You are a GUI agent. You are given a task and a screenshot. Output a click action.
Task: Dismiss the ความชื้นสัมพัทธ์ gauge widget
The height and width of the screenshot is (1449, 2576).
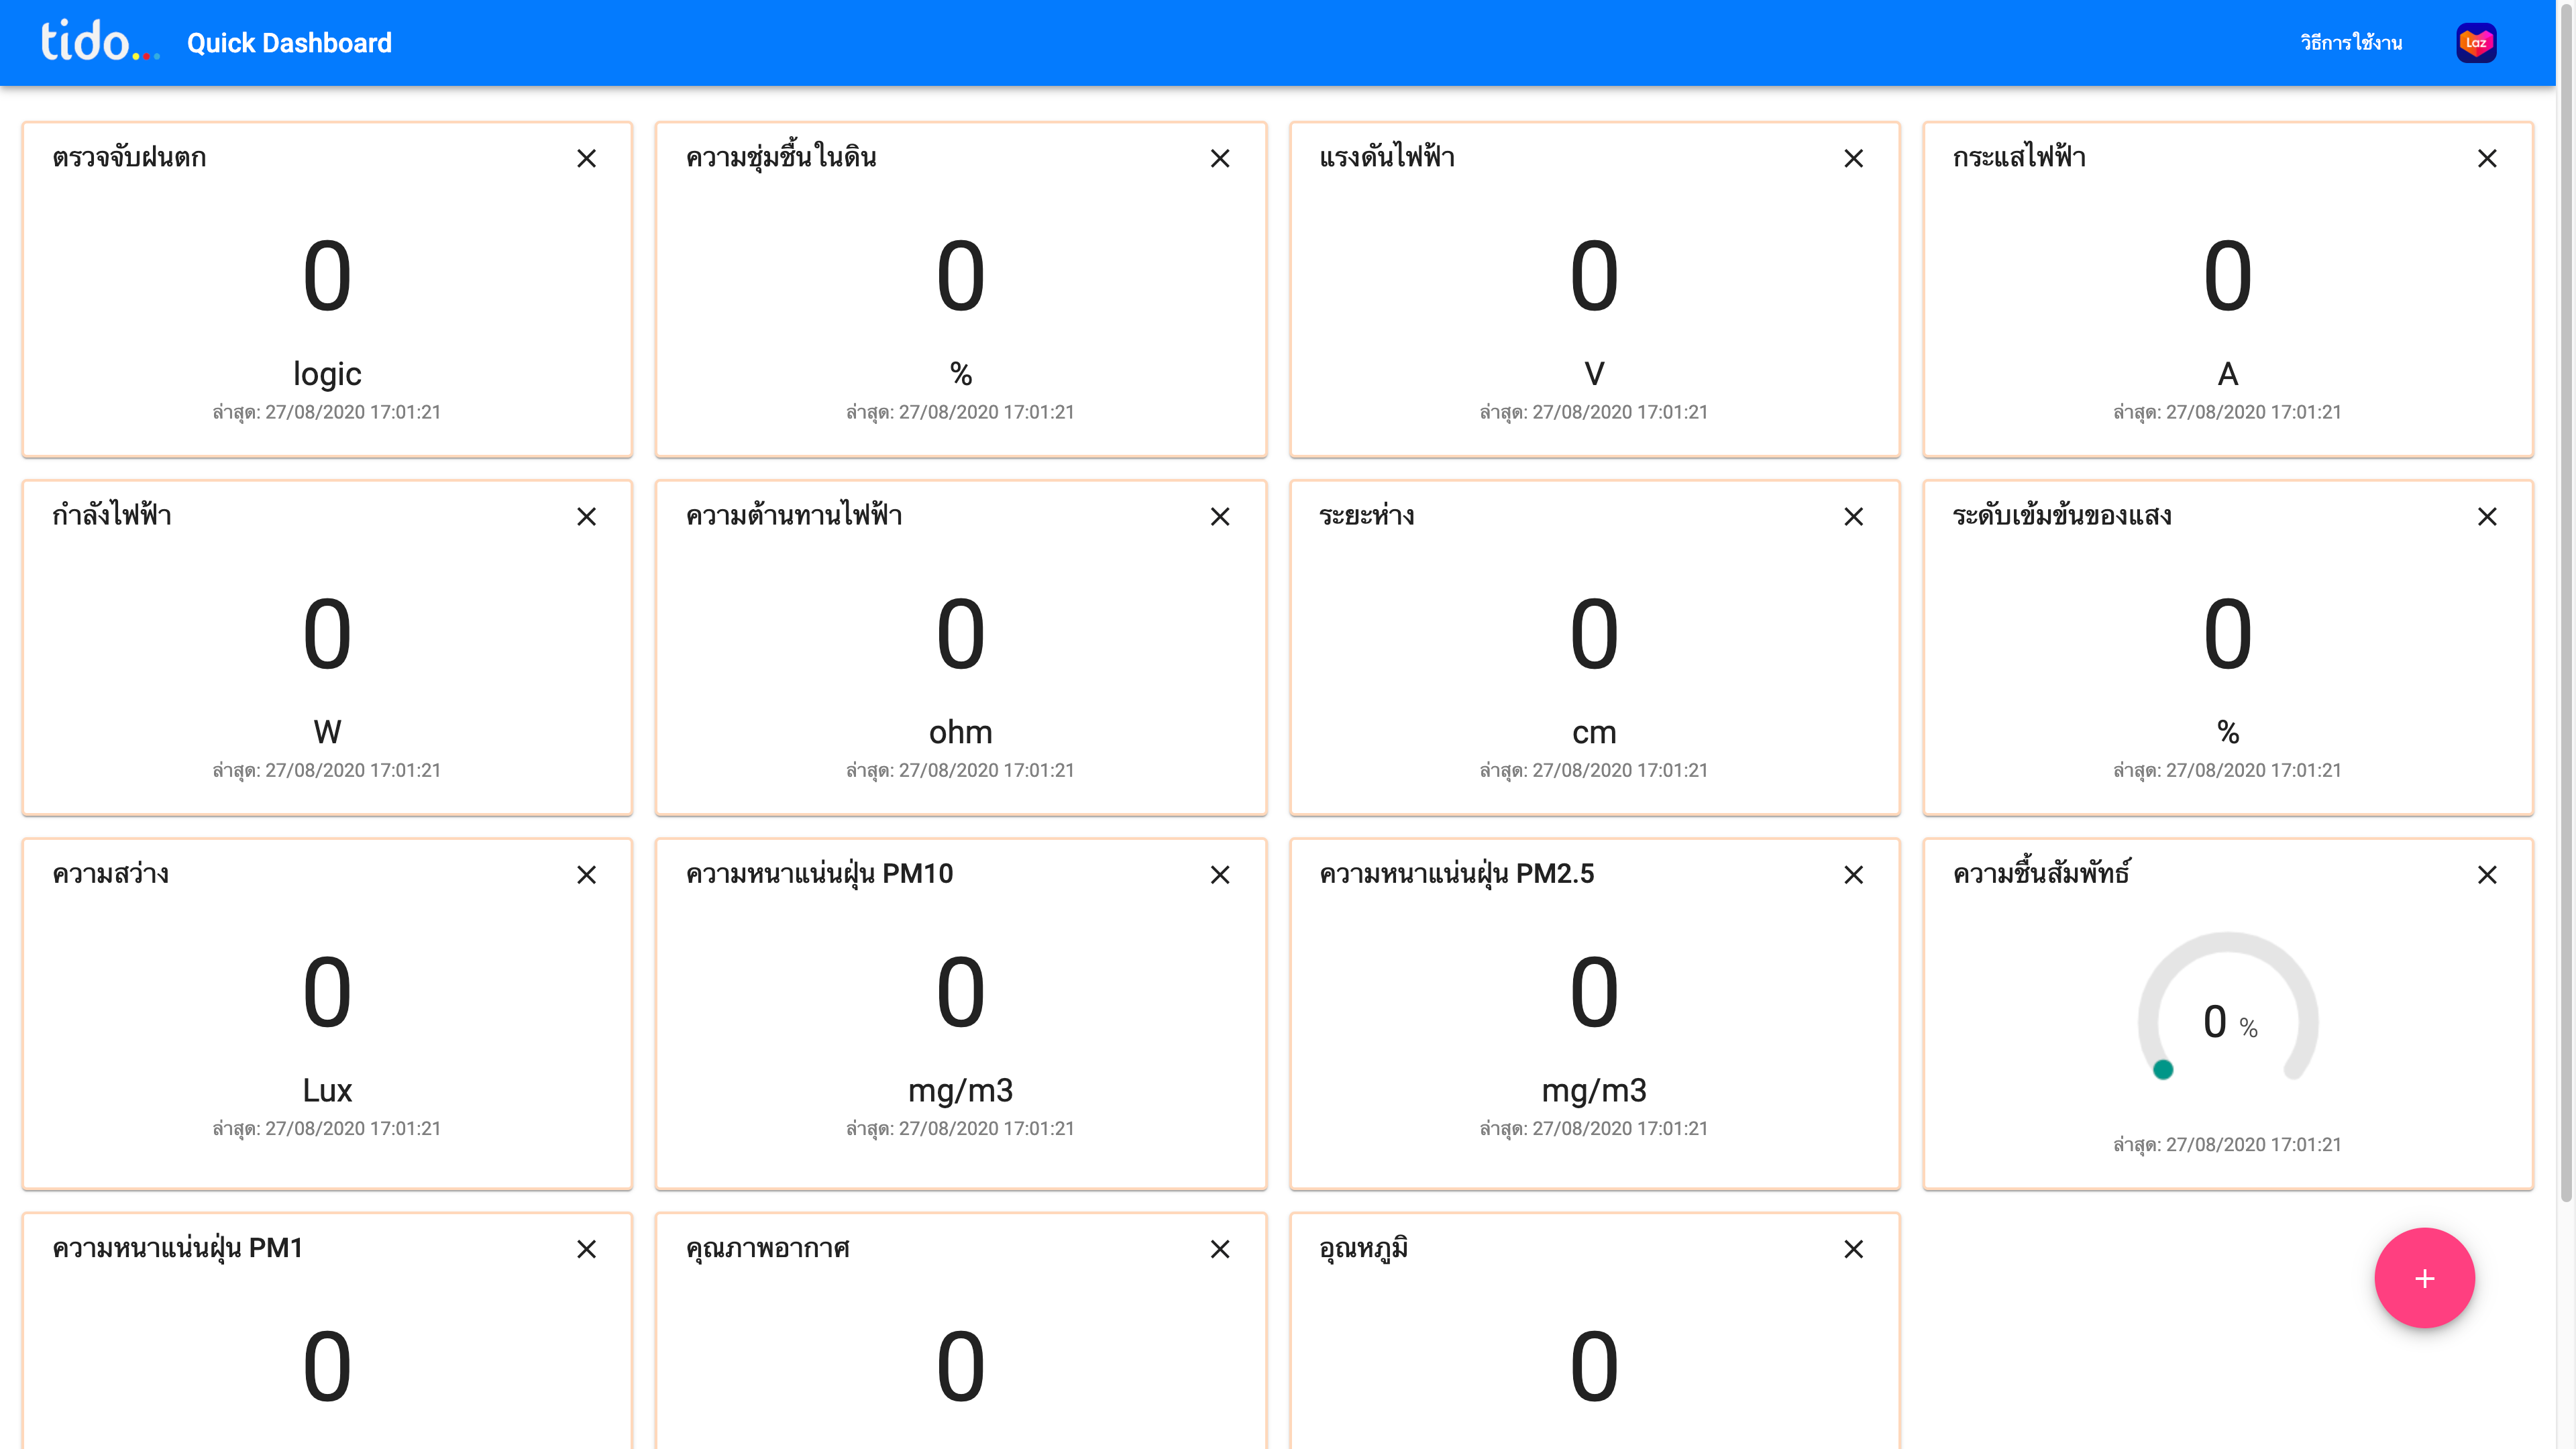point(2487,874)
